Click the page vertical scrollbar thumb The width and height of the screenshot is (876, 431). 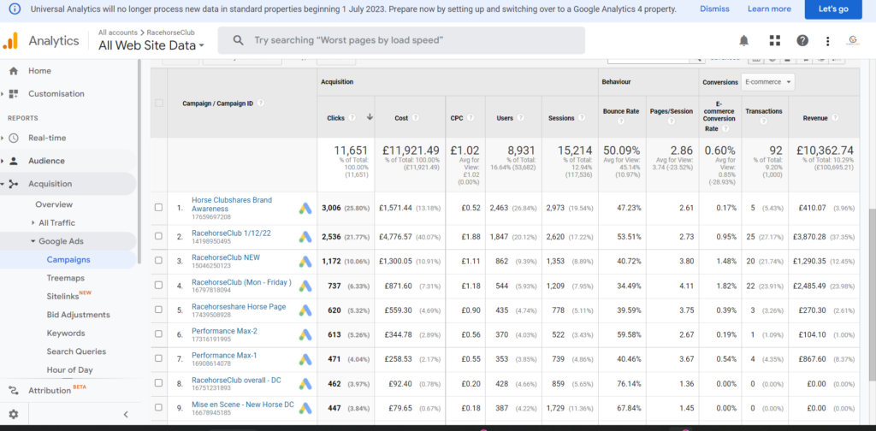click(872, 296)
